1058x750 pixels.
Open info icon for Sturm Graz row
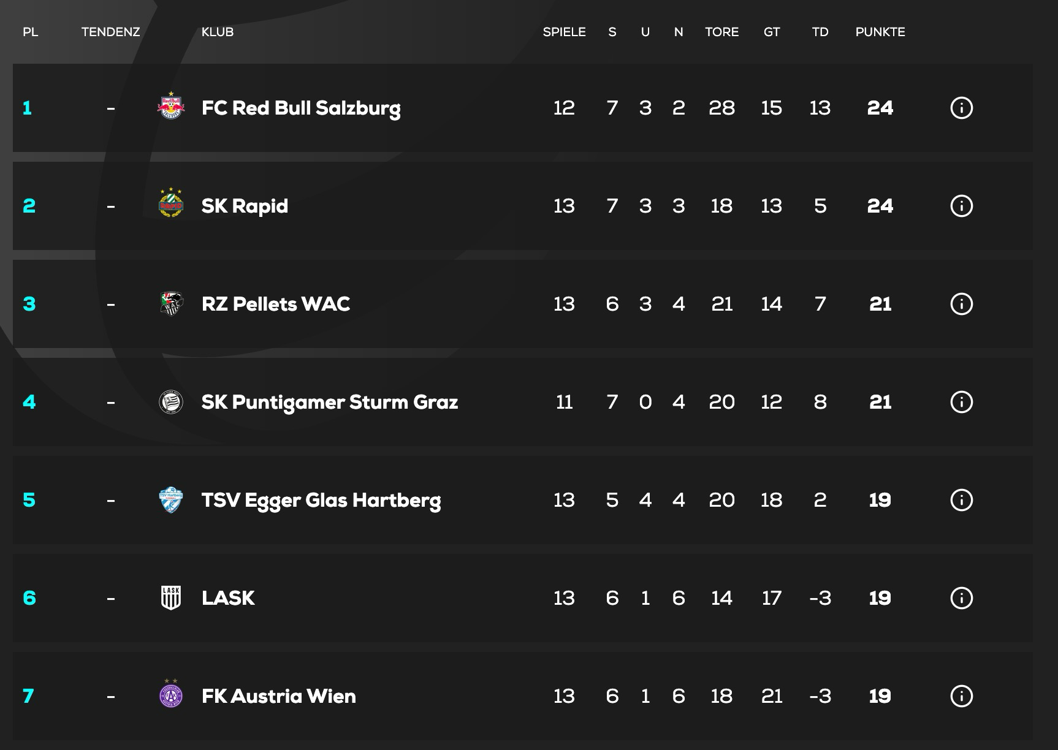click(x=961, y=402)
